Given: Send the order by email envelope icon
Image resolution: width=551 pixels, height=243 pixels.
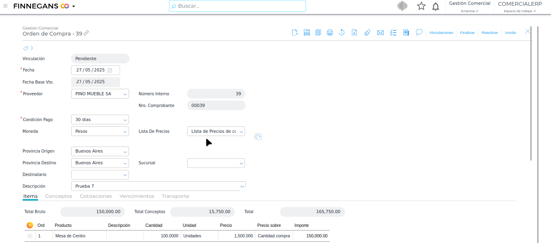Looking at the screenshot, I should pyautogui.click(x=380, y=33).
